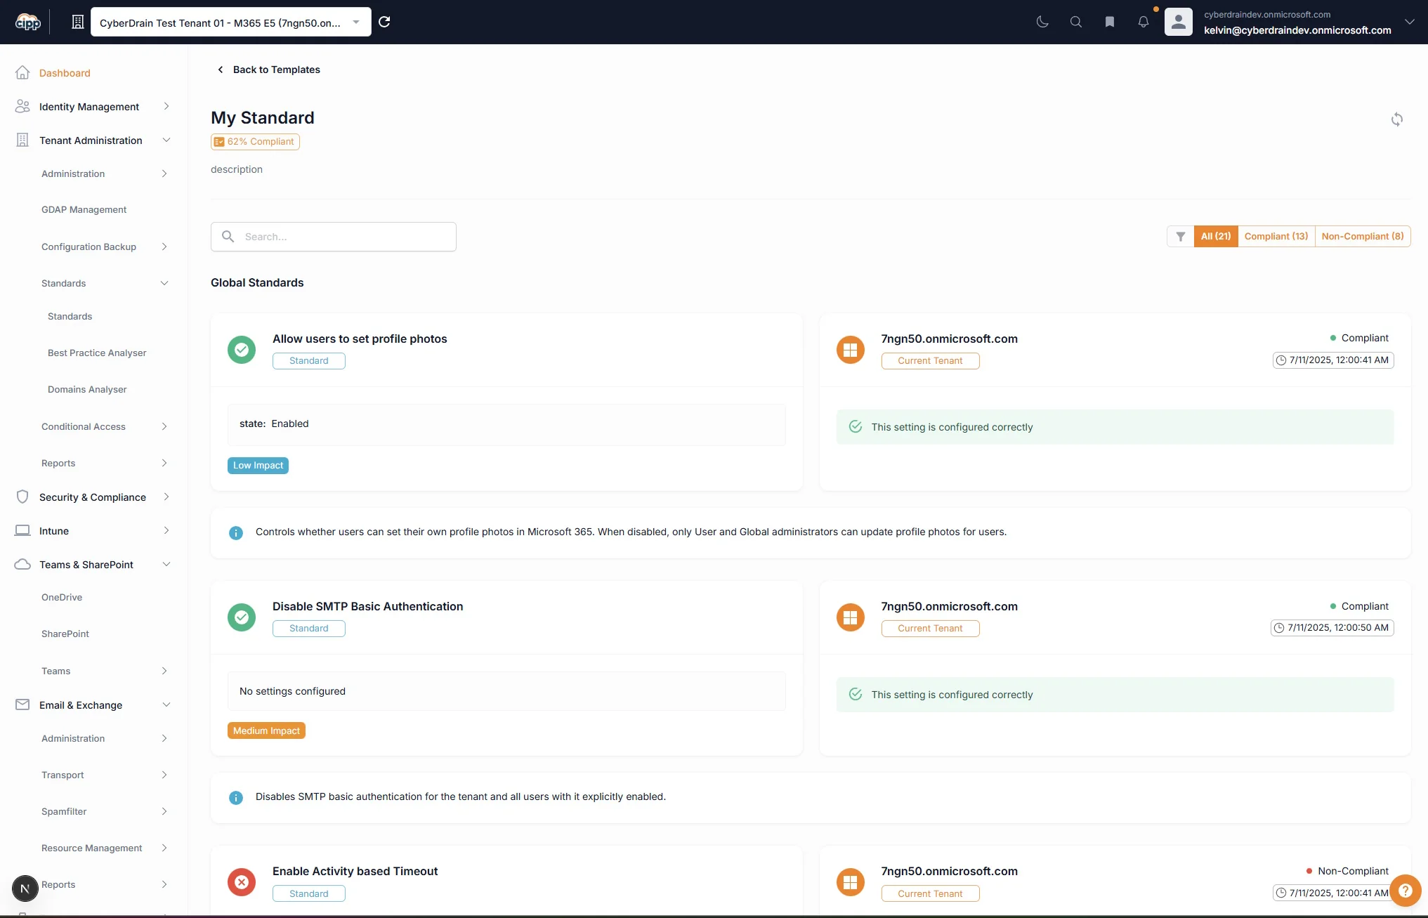This screenshot has height=918, width=1428.
Task: Toggle dark mode moon icon
Action: coord(1042,22)
